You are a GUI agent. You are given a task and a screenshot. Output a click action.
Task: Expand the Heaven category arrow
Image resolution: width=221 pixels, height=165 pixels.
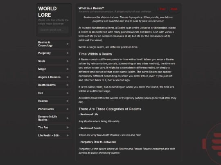tap(68, 101)
